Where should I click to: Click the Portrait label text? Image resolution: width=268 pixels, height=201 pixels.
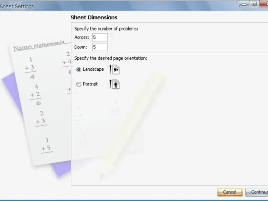click(x=90, y=84)
